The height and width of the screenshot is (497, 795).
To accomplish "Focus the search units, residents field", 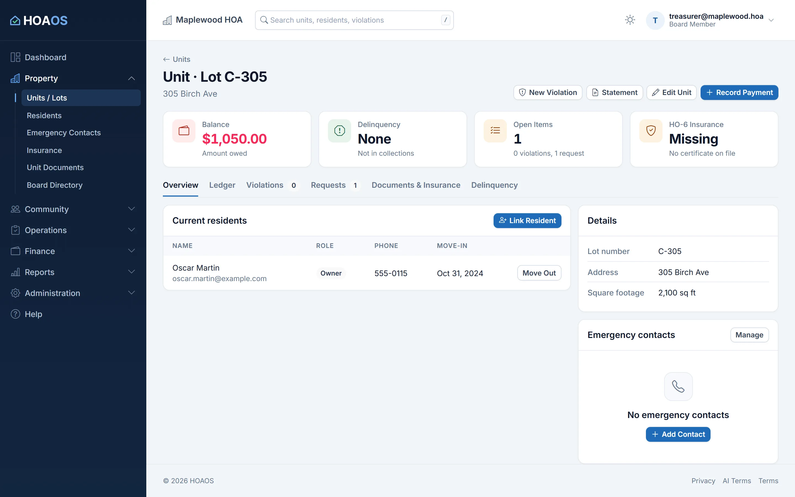I will (354, 20).
